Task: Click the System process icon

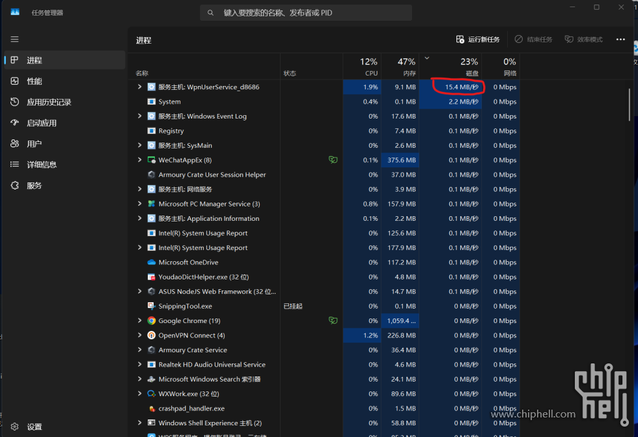Action: point(151,102)
